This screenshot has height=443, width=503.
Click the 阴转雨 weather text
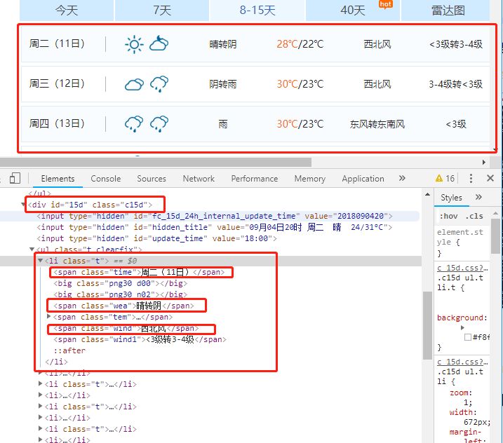point(223,84)
